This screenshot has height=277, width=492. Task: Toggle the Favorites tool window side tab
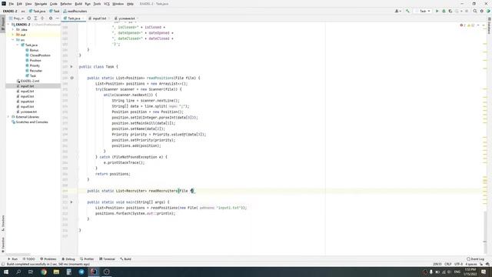[x=3, y=245]
